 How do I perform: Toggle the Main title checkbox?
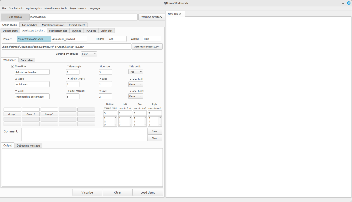(x=13, y=66)
